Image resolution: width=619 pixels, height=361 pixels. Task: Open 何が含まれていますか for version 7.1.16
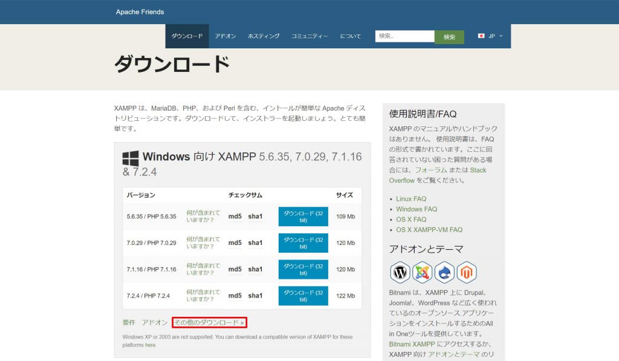pos(203,269)
